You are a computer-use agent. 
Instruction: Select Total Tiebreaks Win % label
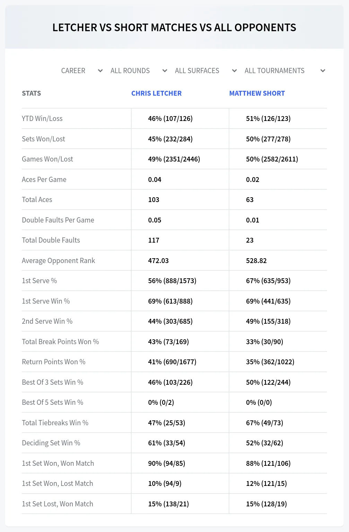pyautogui.click(x=55, y=423)
